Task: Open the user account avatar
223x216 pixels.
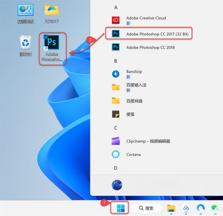Action: [117, 185]
